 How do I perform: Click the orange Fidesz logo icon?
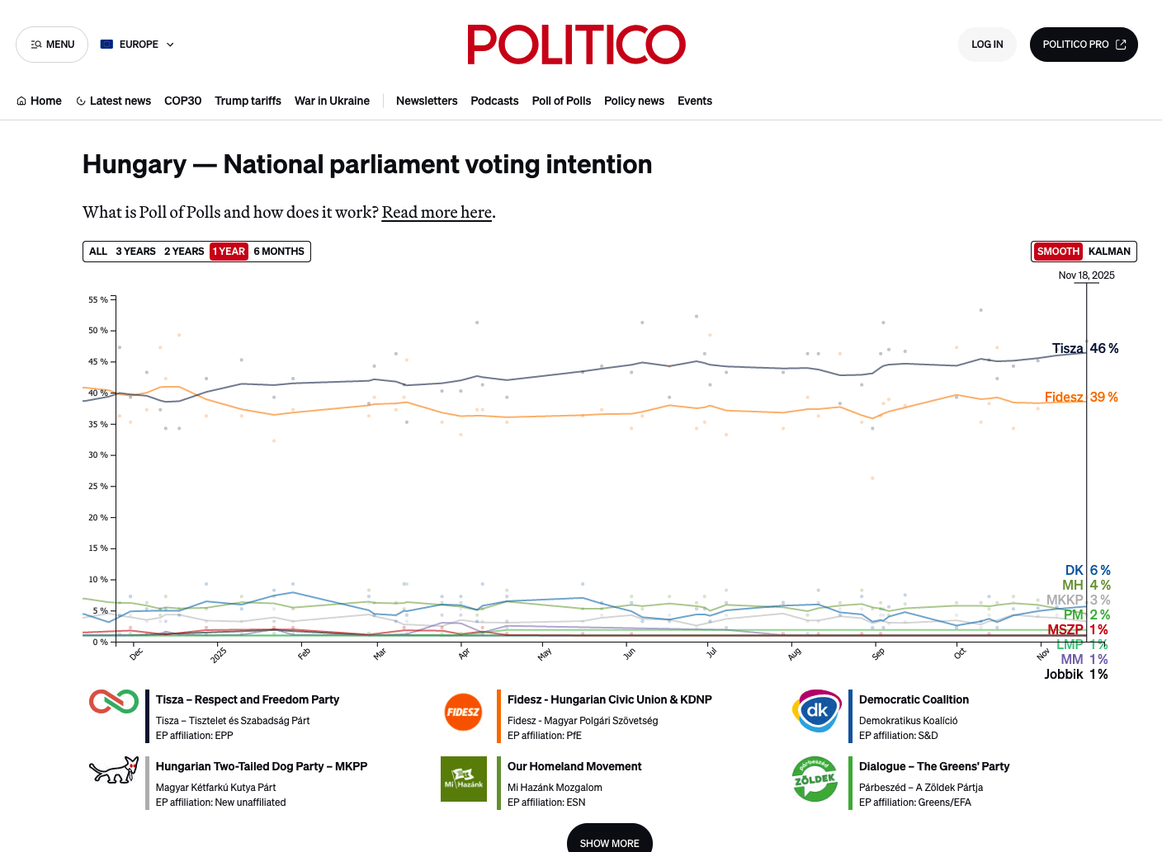tap(463, 712)
